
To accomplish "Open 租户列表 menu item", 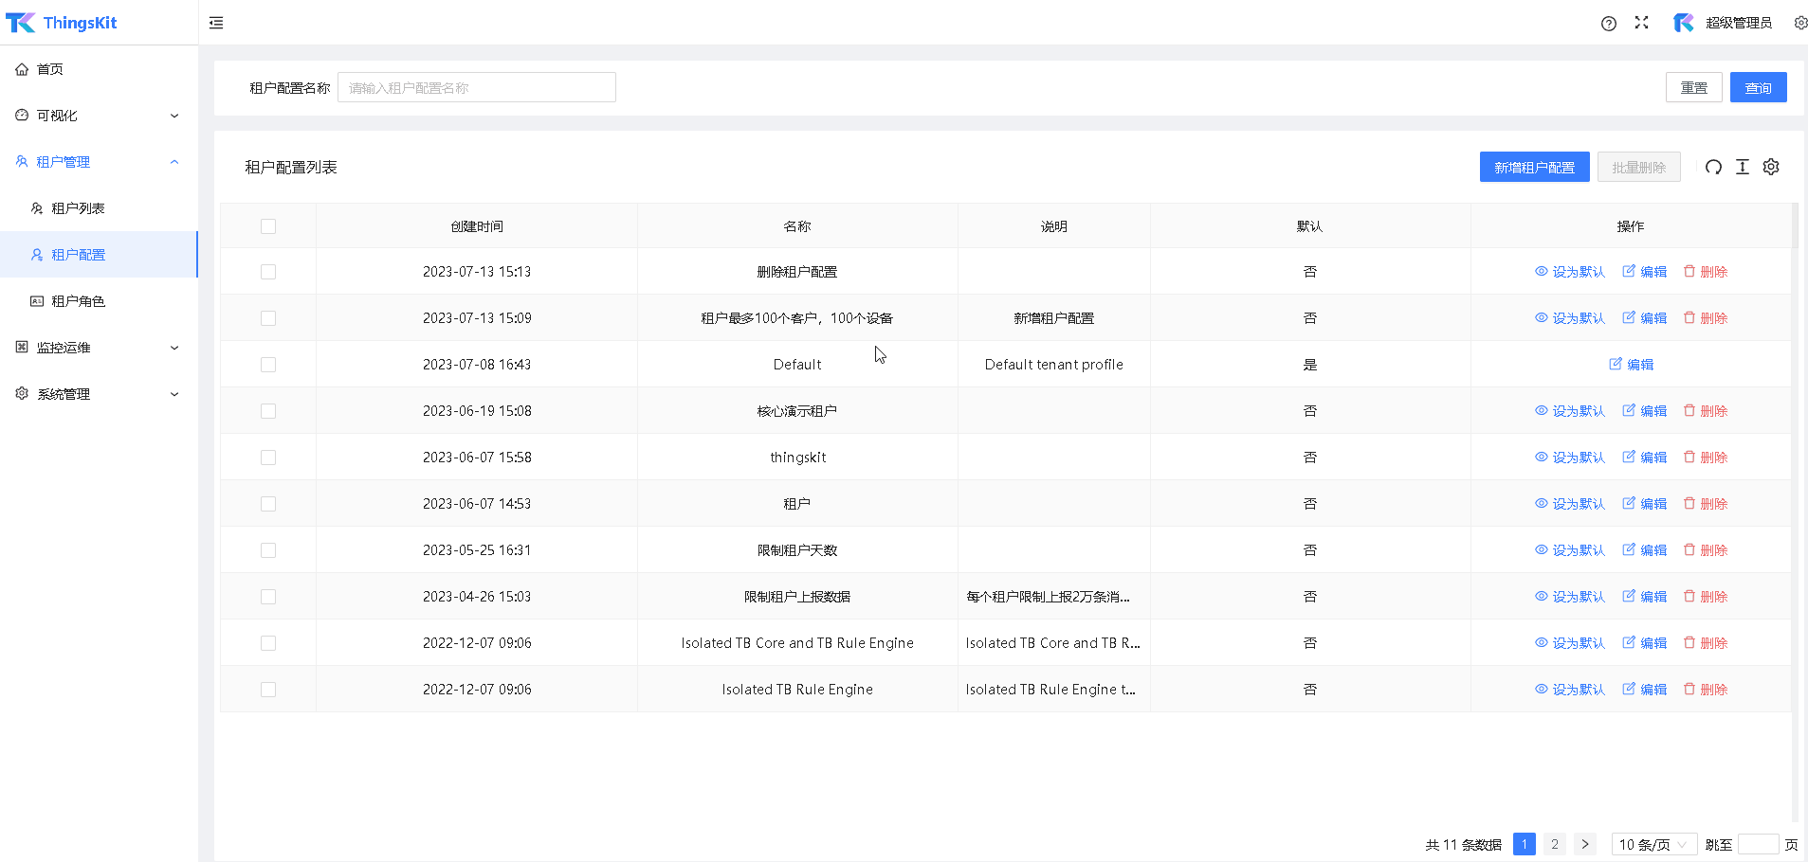I will pos(99,208).
